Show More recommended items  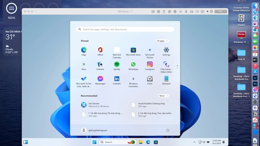point(163,96)
